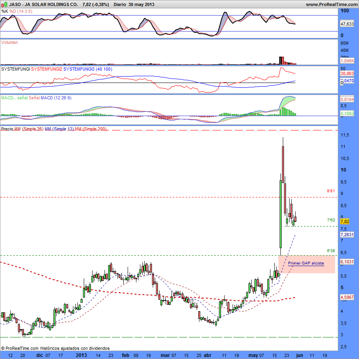Click the 47,633 stochastic value tag
The image size is (359, 359).
347,24
